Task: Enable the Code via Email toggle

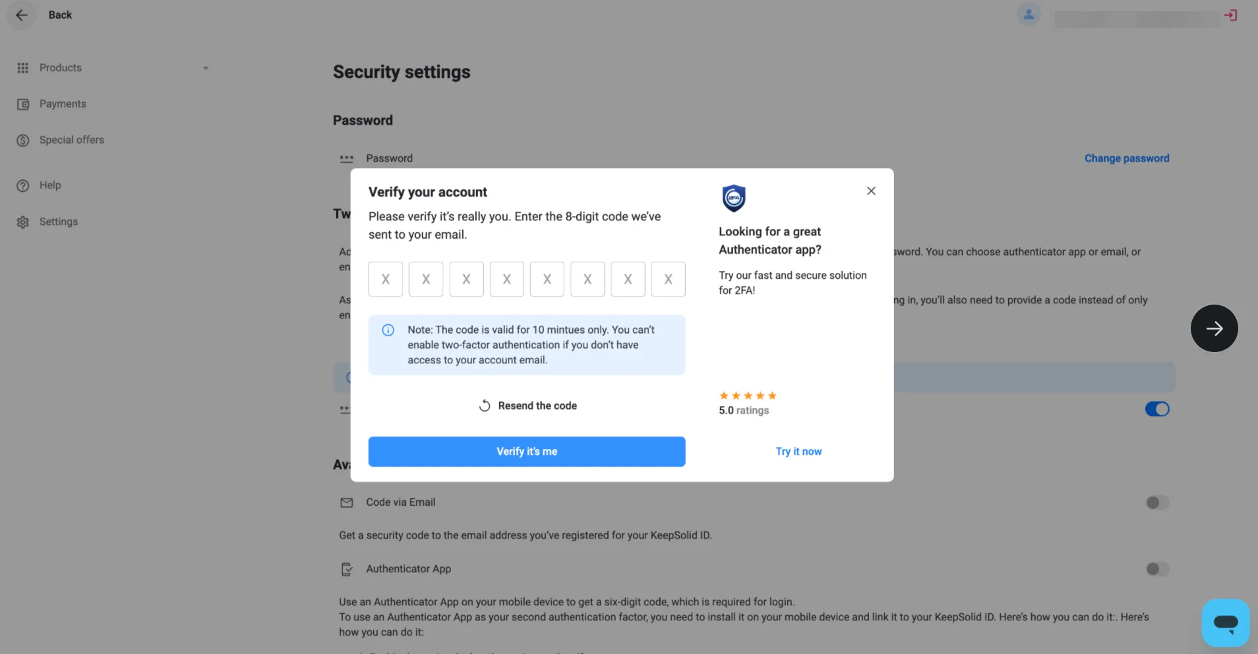Action: click(1156, 503)
